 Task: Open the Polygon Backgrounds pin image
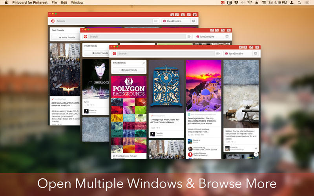[x=129, y=114]
